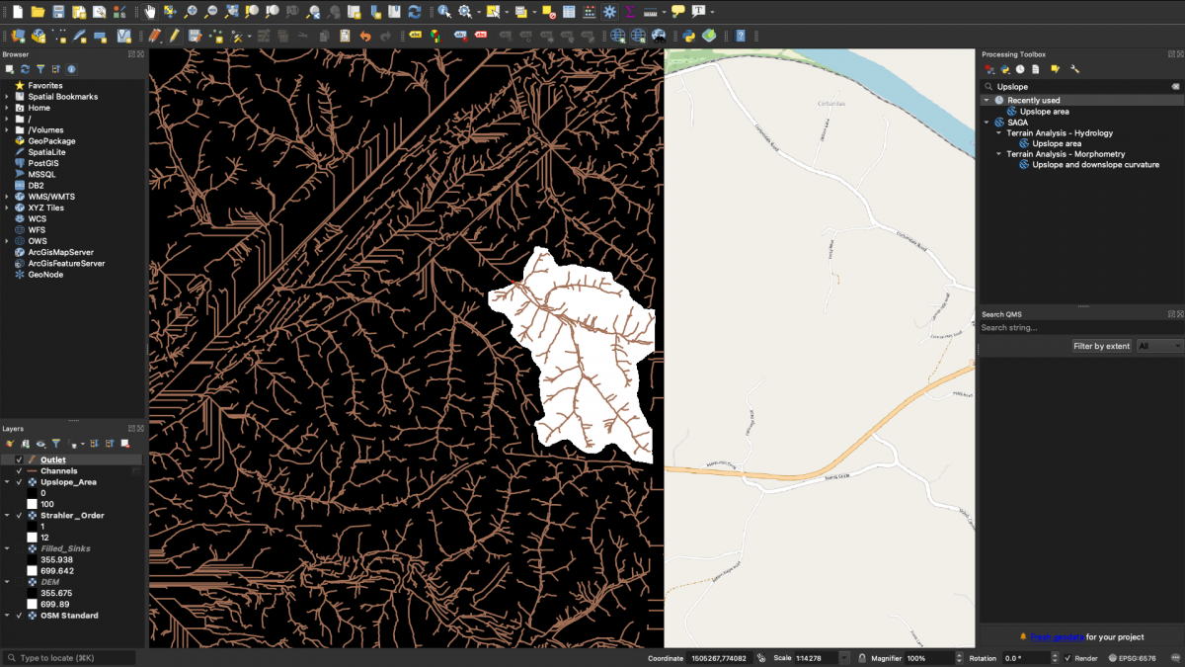
Task: Select the Map Tips speech bubble icon
Action: pos(678,12)
